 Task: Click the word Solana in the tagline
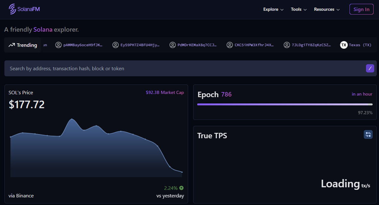(43, 29)
